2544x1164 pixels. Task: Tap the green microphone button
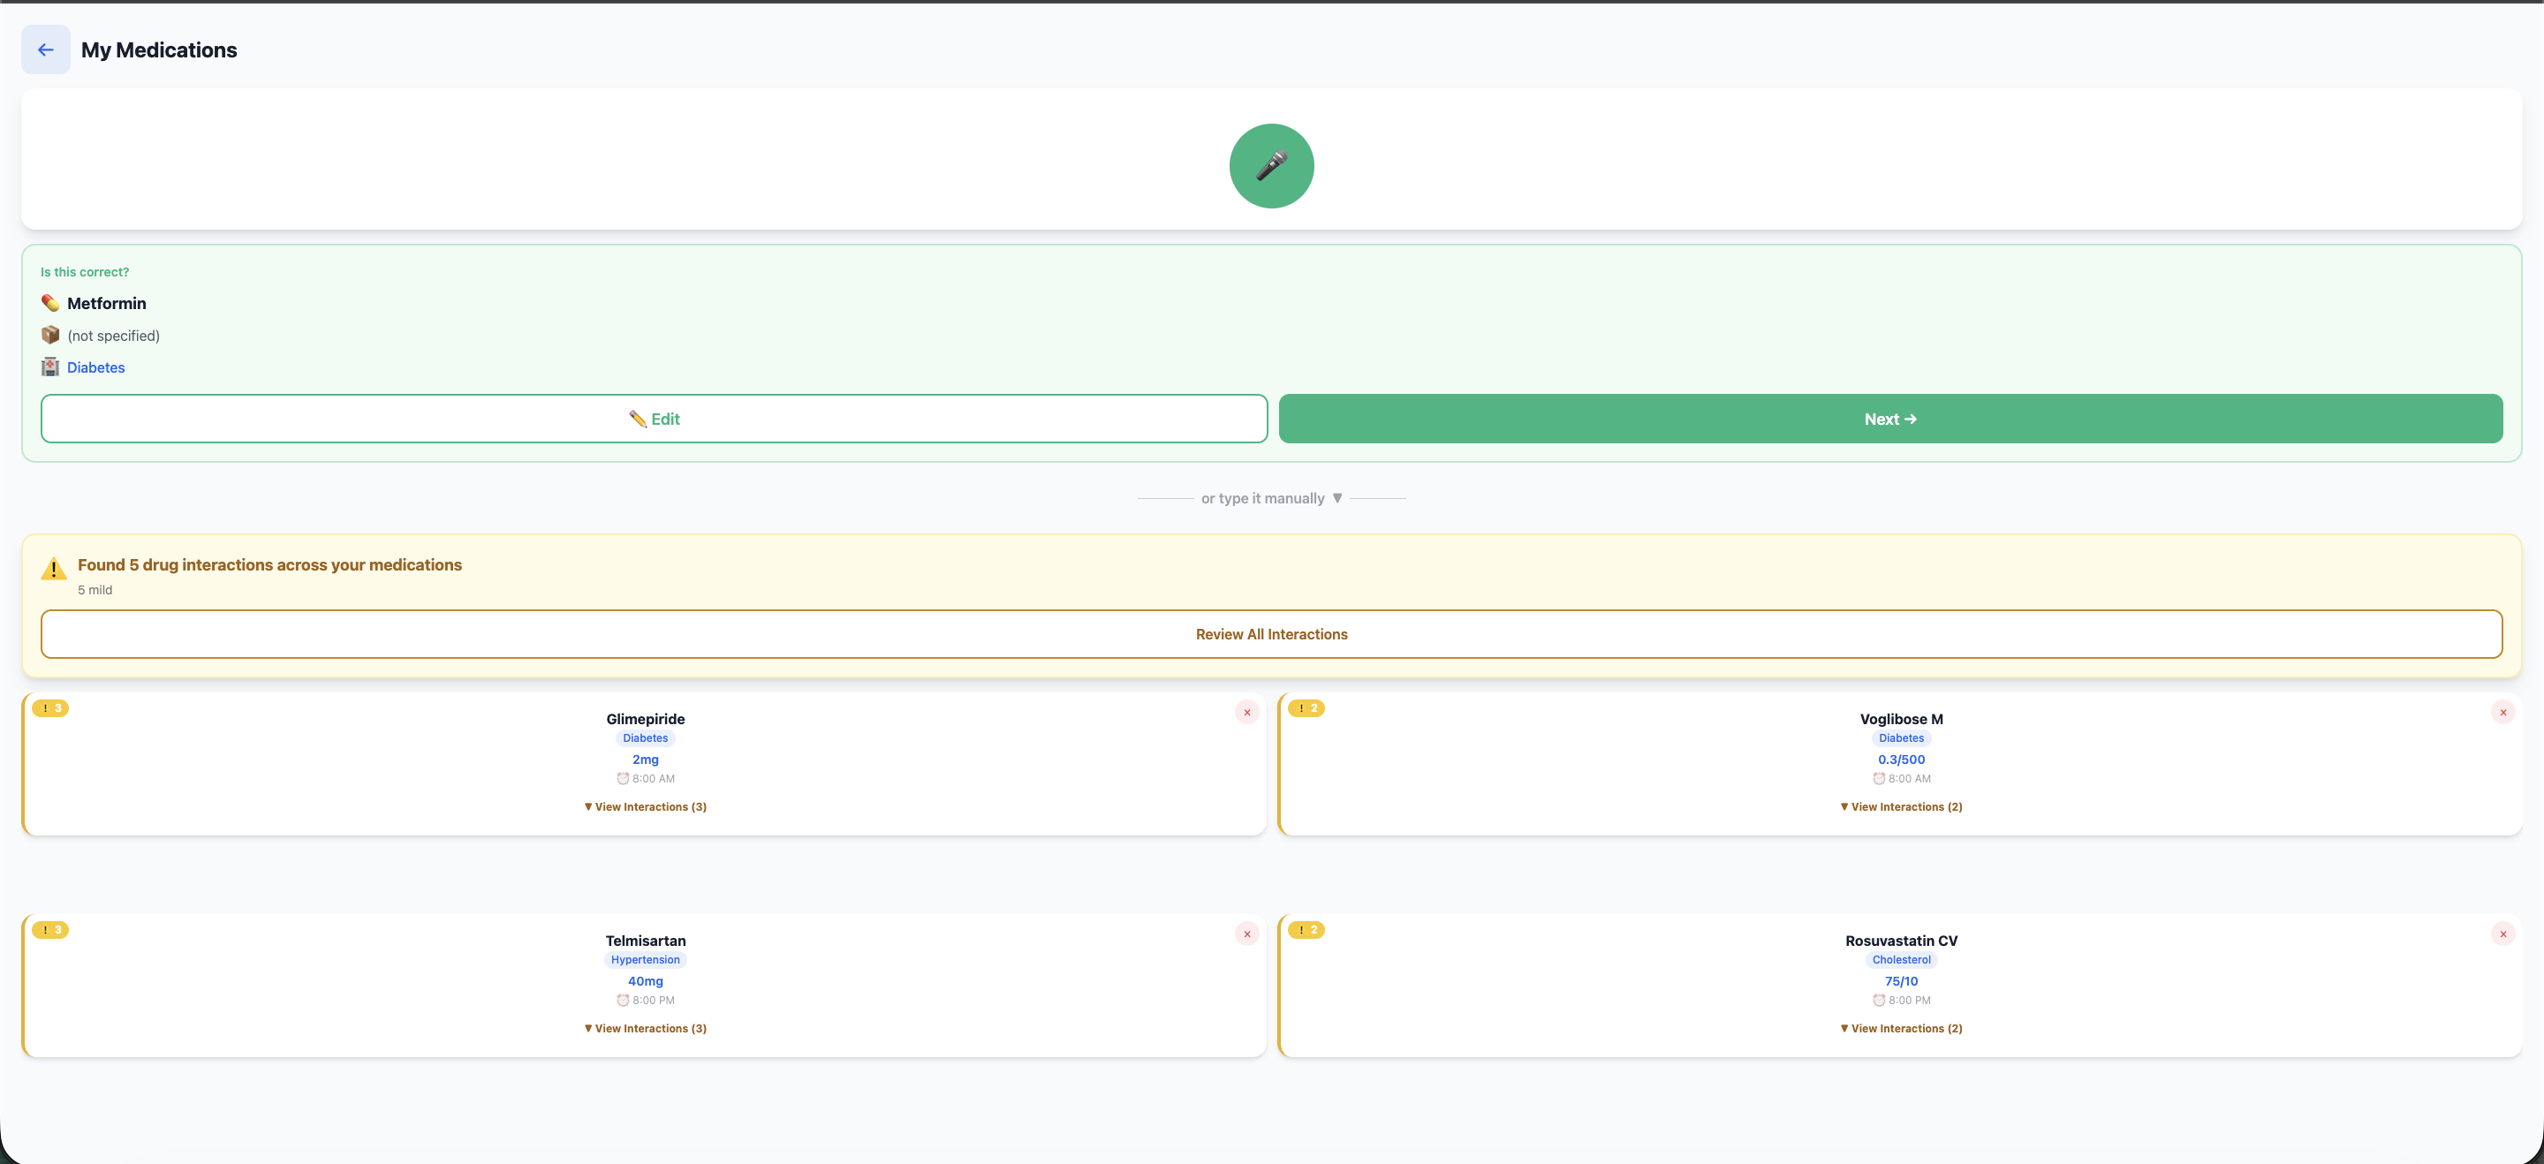click(x=1271, y=166)
